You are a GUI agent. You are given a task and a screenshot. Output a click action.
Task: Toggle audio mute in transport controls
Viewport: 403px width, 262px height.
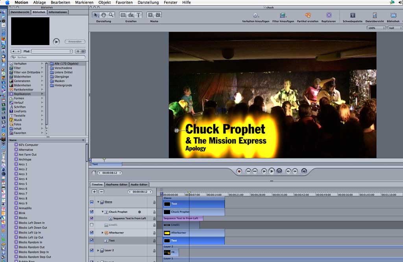click(304, 171)
